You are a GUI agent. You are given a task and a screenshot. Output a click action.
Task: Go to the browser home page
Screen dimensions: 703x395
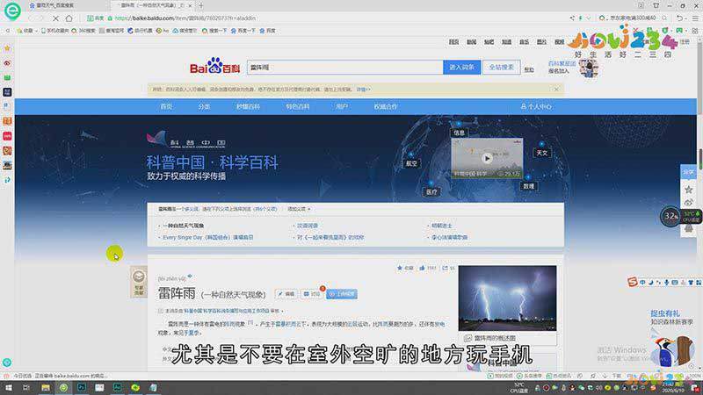69,18
